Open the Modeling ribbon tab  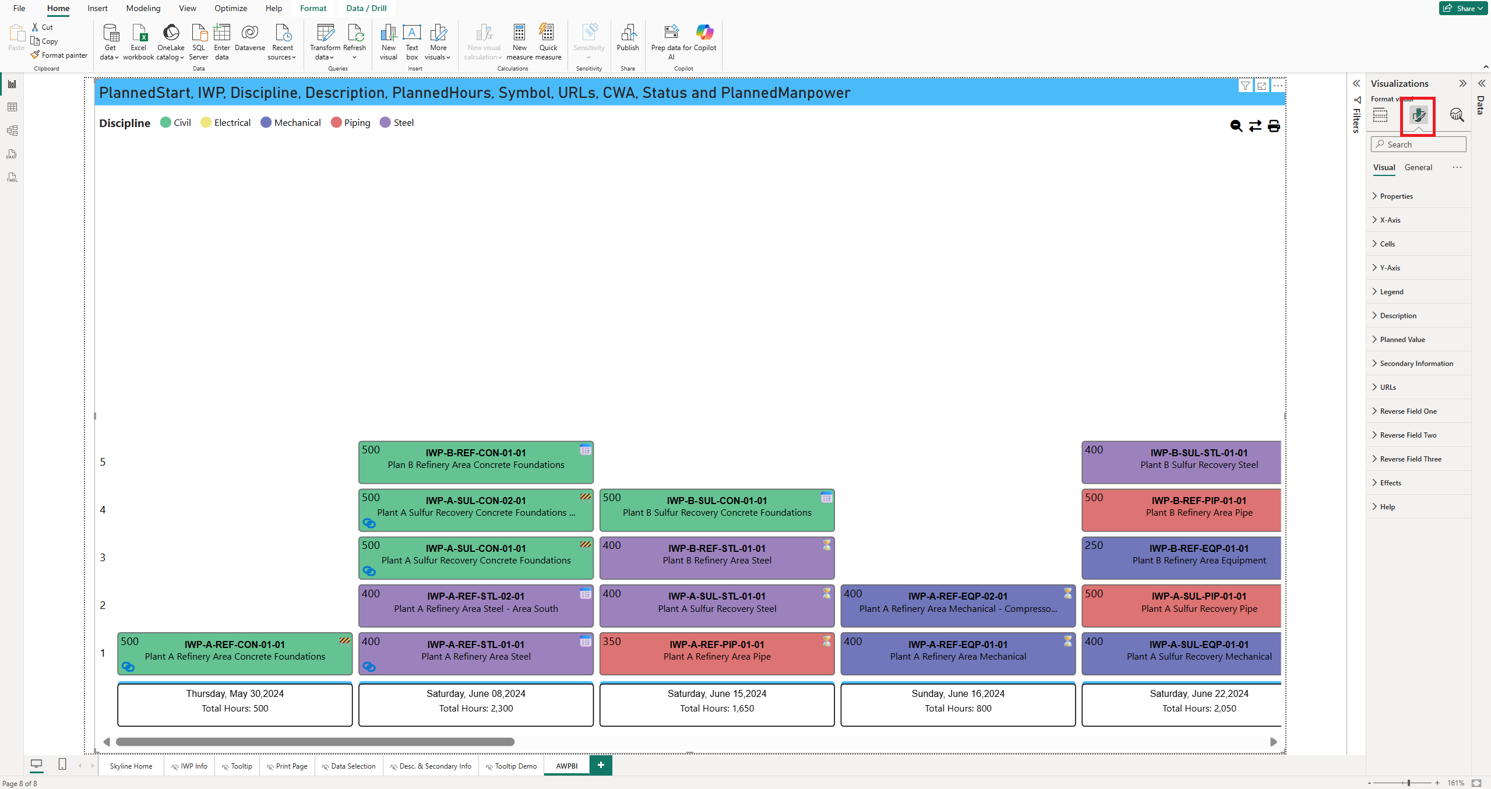coord(143,8)
